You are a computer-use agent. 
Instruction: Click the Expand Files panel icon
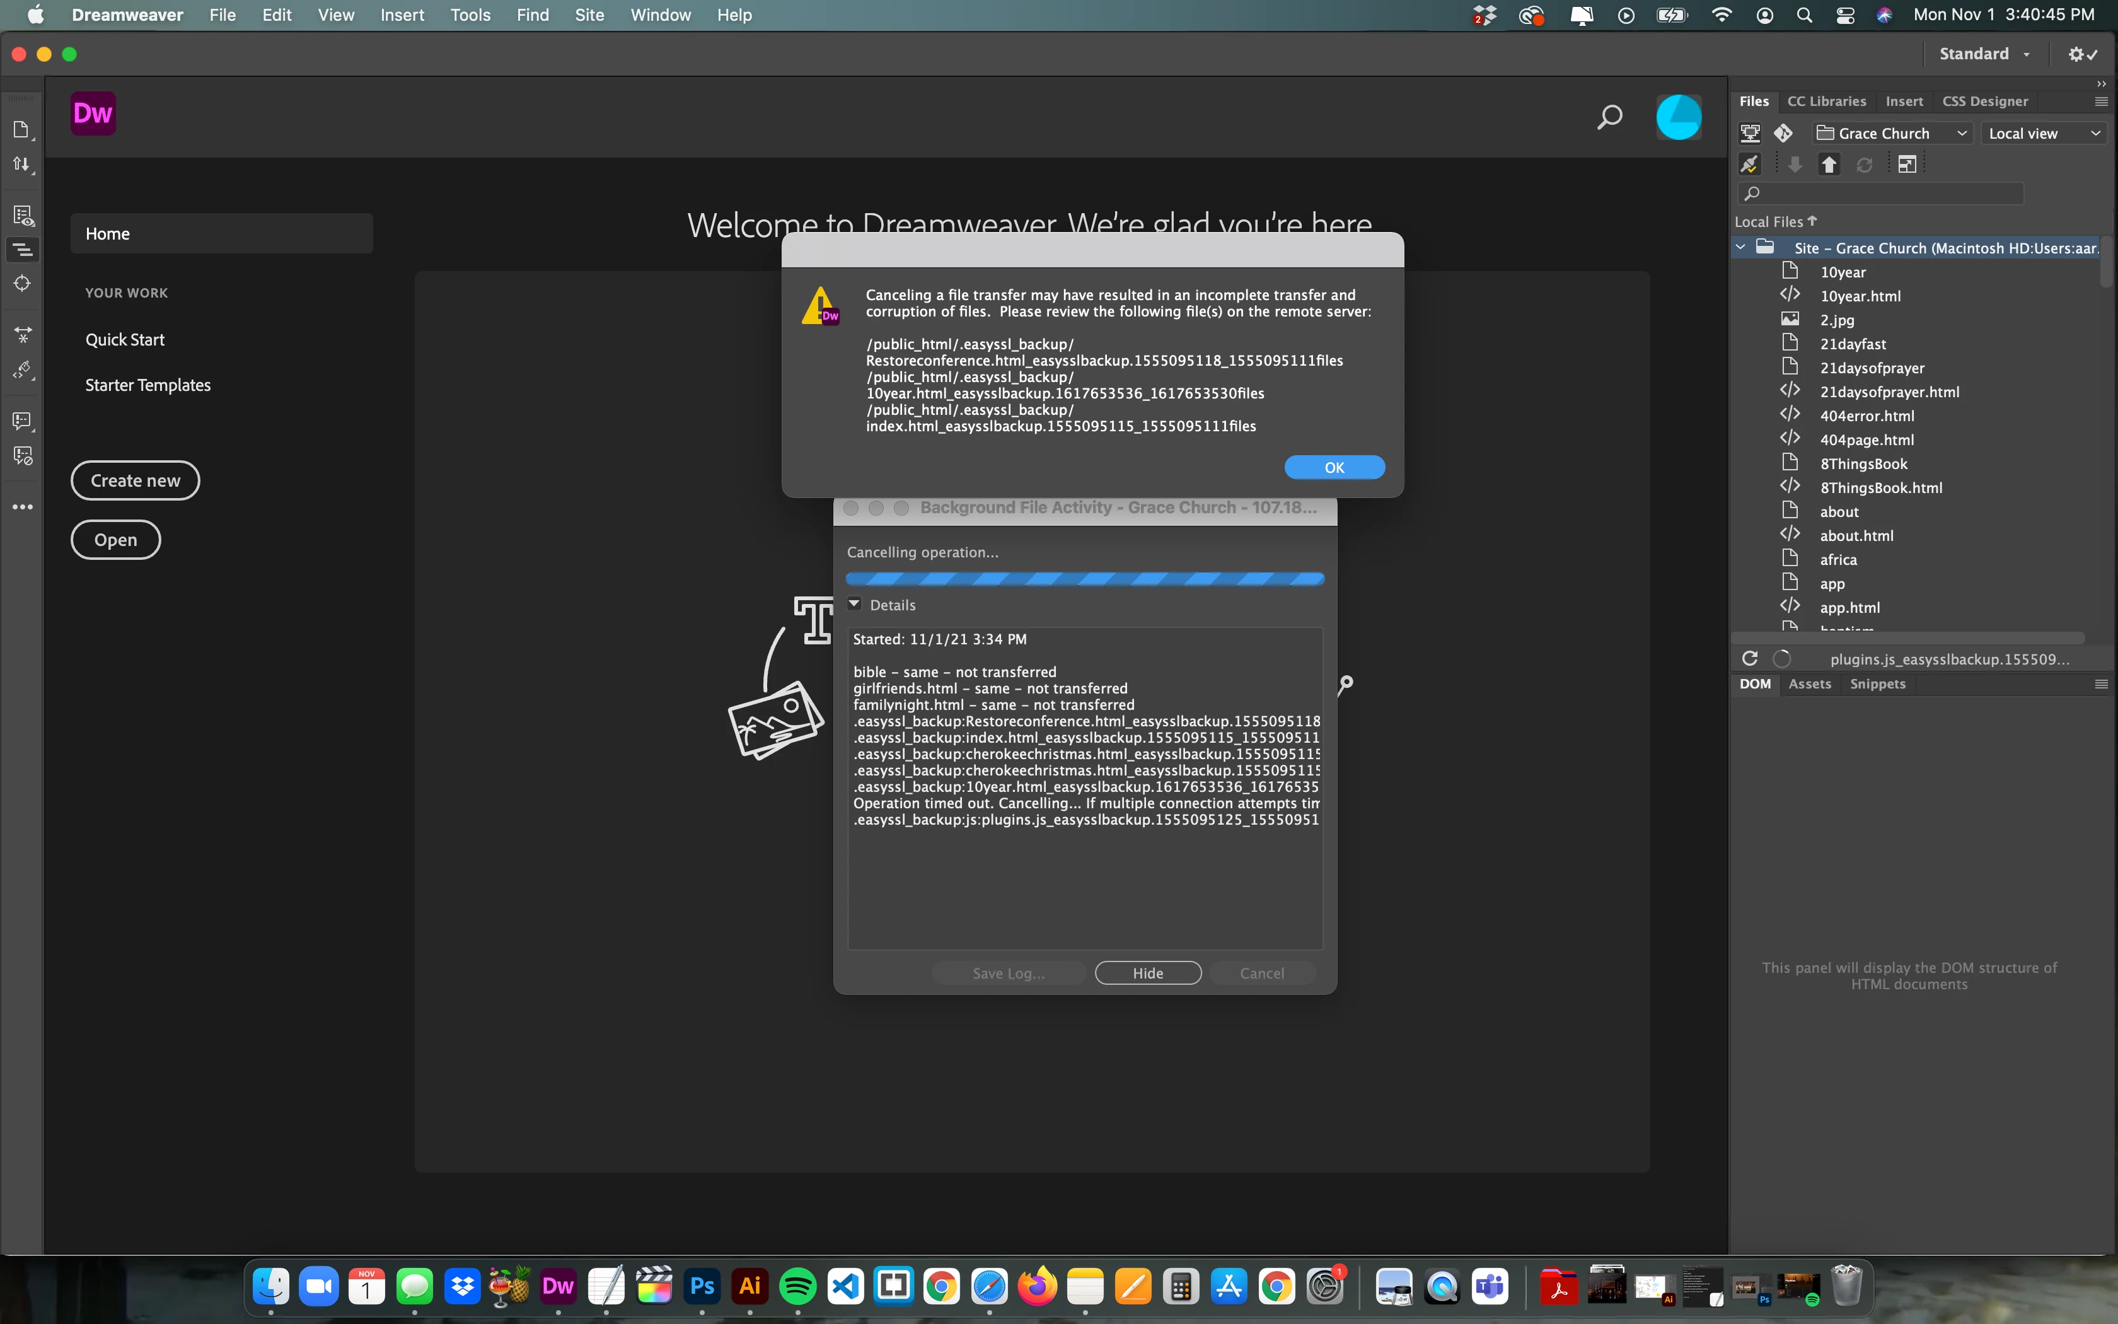coord(1907,165)
